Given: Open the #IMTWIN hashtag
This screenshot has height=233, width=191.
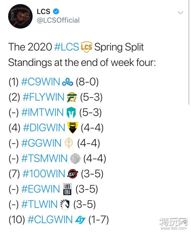Looking at the screenshot, I should point(42,113).
